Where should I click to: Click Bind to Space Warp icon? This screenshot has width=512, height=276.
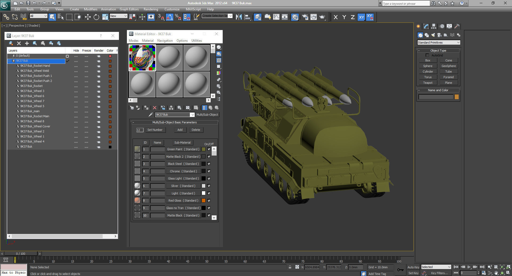[23, 17]
